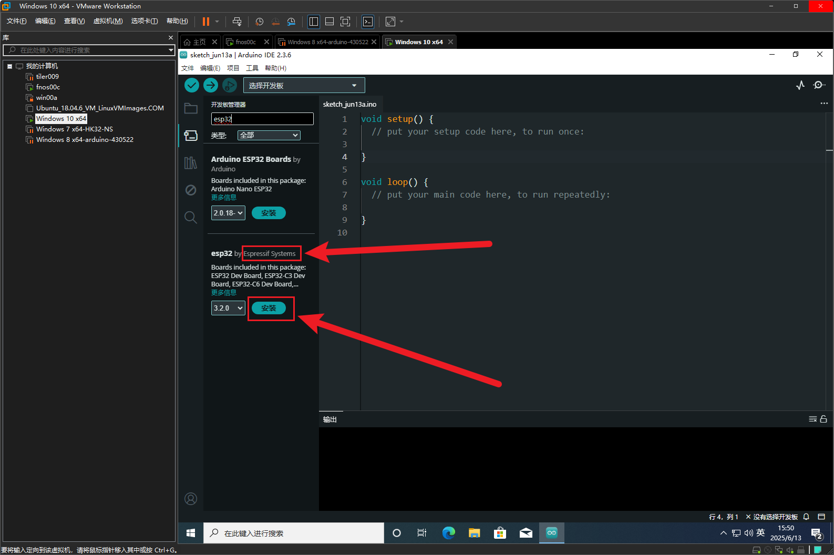Toggle bottom panel icon in status bar

click(x=821, y=517)
